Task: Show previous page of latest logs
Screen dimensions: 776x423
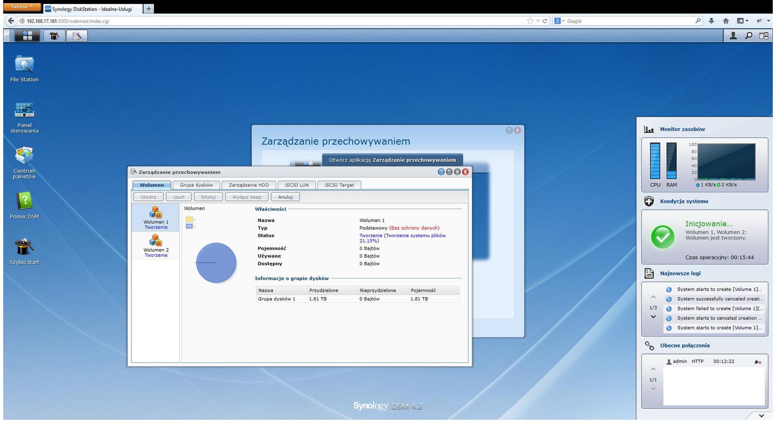Action: [x=653, y=297]
